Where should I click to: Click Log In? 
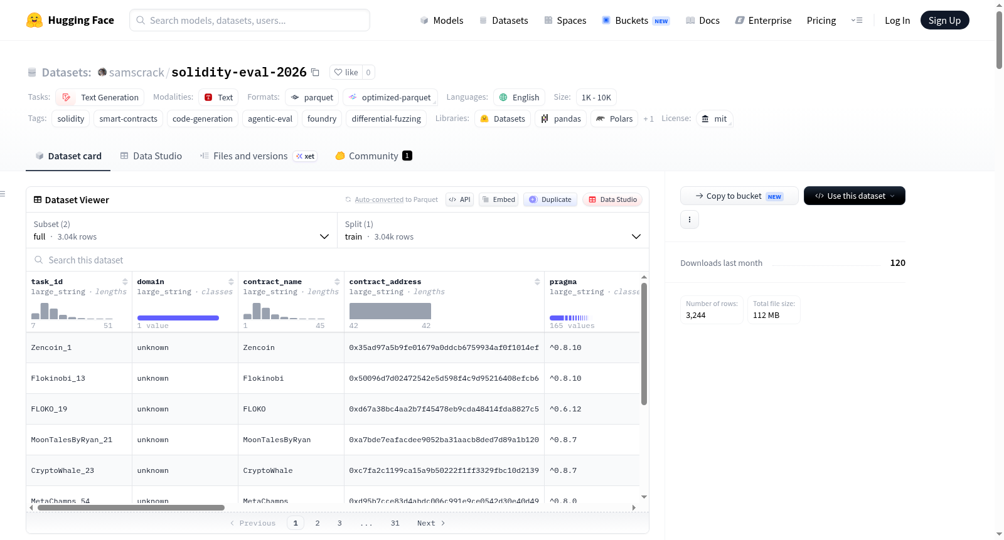[x=897, y=20]
